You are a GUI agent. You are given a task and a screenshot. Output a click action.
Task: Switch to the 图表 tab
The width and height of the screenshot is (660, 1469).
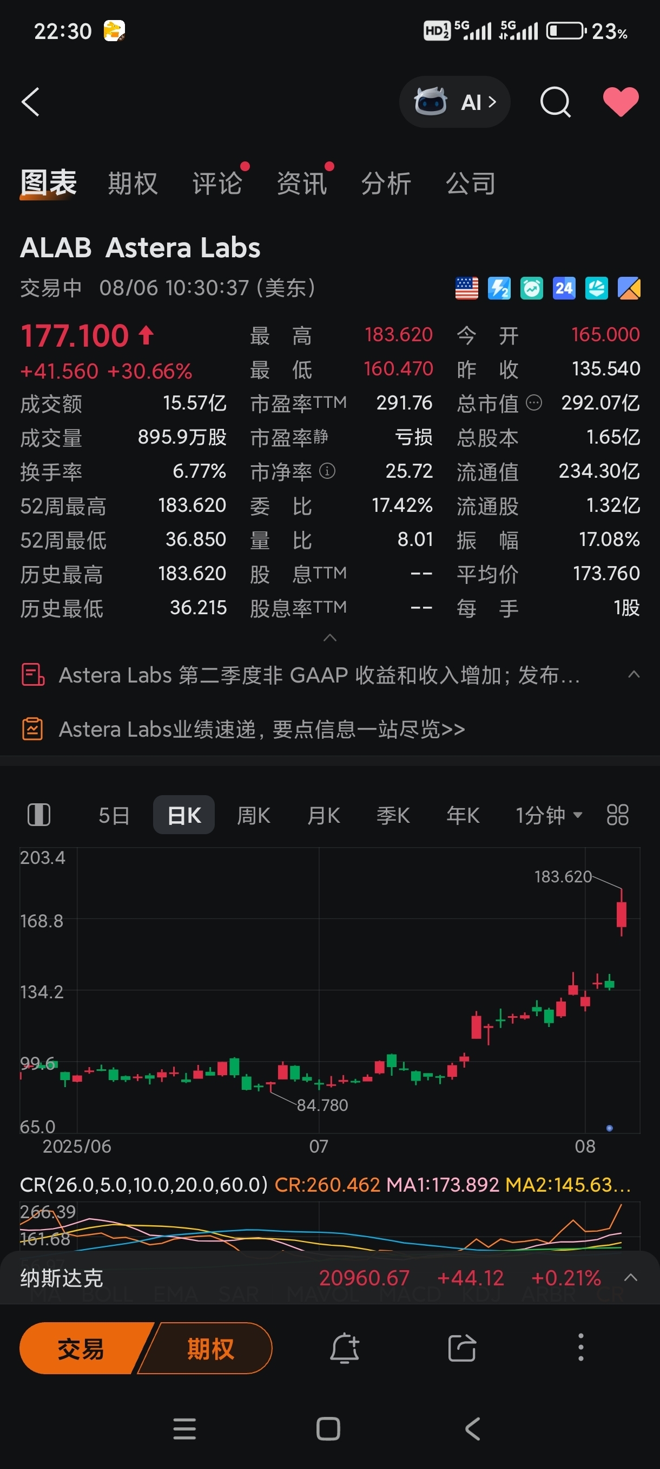pyautogui.click(x=48, y=183)
